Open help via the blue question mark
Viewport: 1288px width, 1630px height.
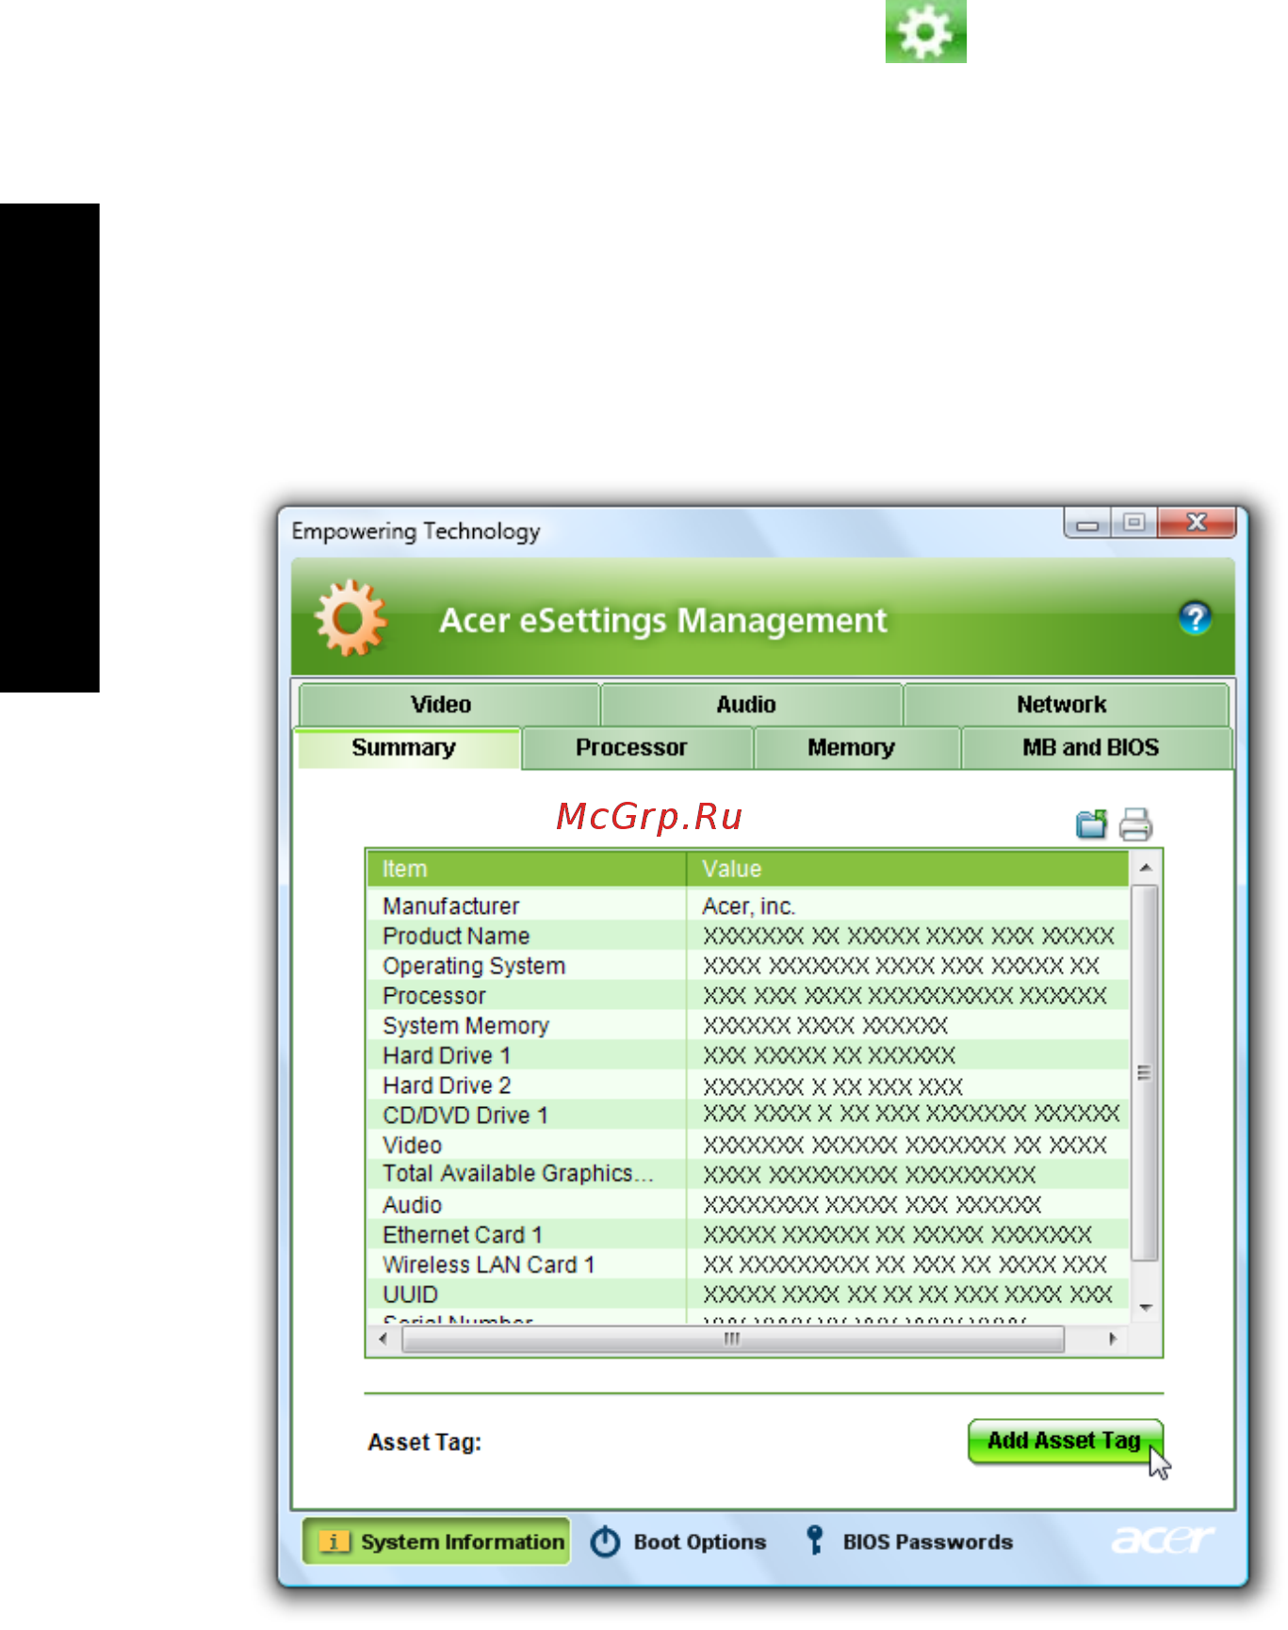point(1195,619)
